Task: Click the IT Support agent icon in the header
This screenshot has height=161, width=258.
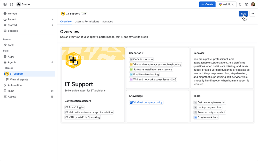Action: click(63, 14)
